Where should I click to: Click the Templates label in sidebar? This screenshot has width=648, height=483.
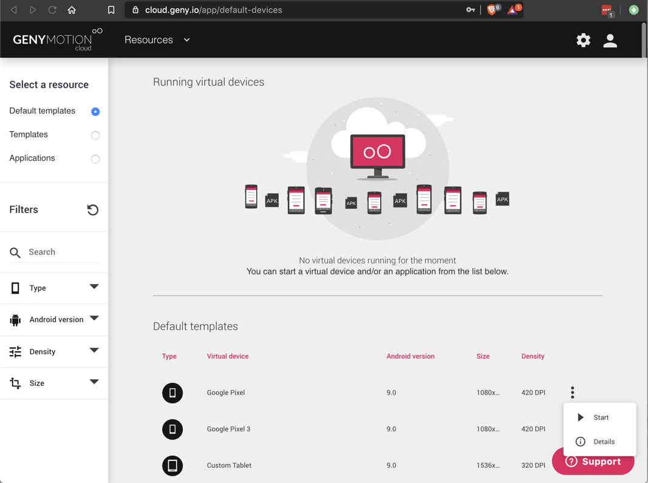pyautogui.click(x=29, y=134)
